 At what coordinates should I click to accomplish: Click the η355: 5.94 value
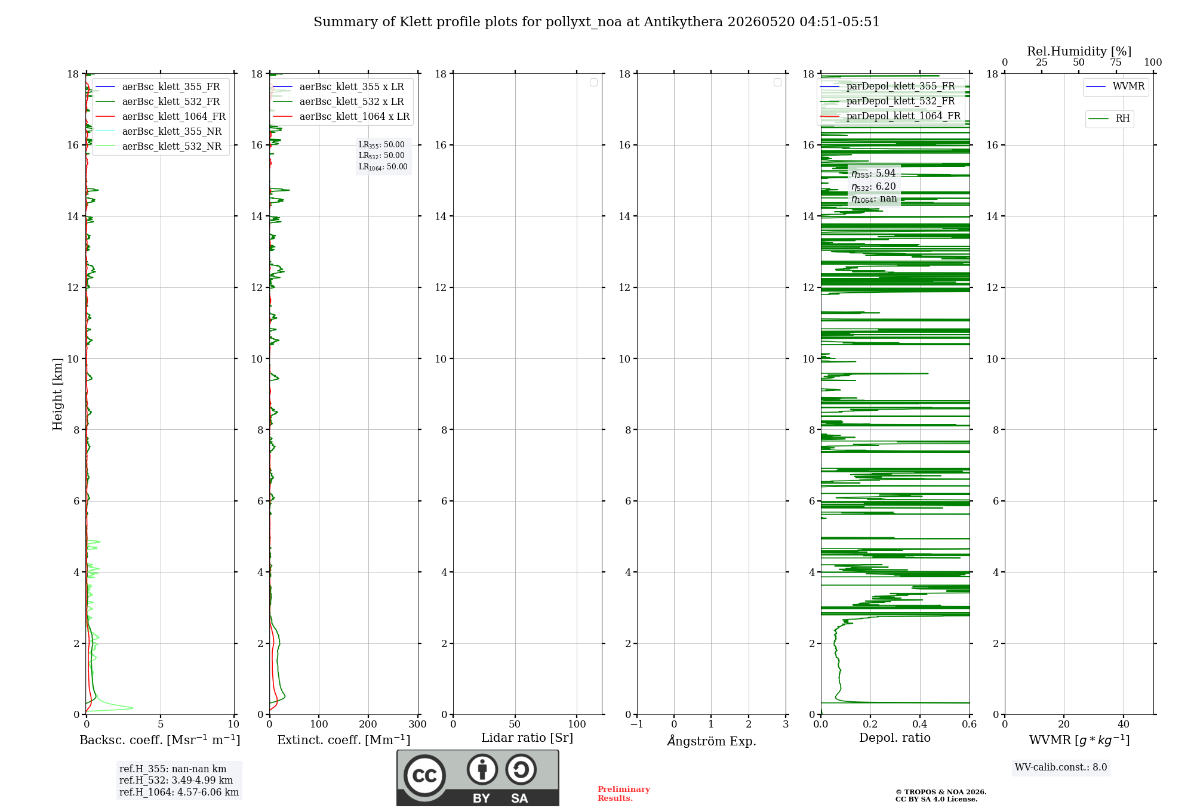tap(873, 174)
